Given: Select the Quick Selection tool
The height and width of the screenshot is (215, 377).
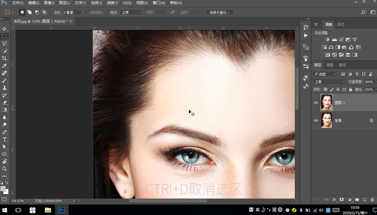Looking at the screenshot, I should (4, 51).
